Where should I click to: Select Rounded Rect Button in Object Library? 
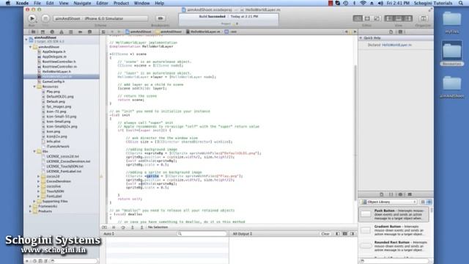[x=394, y=246]
